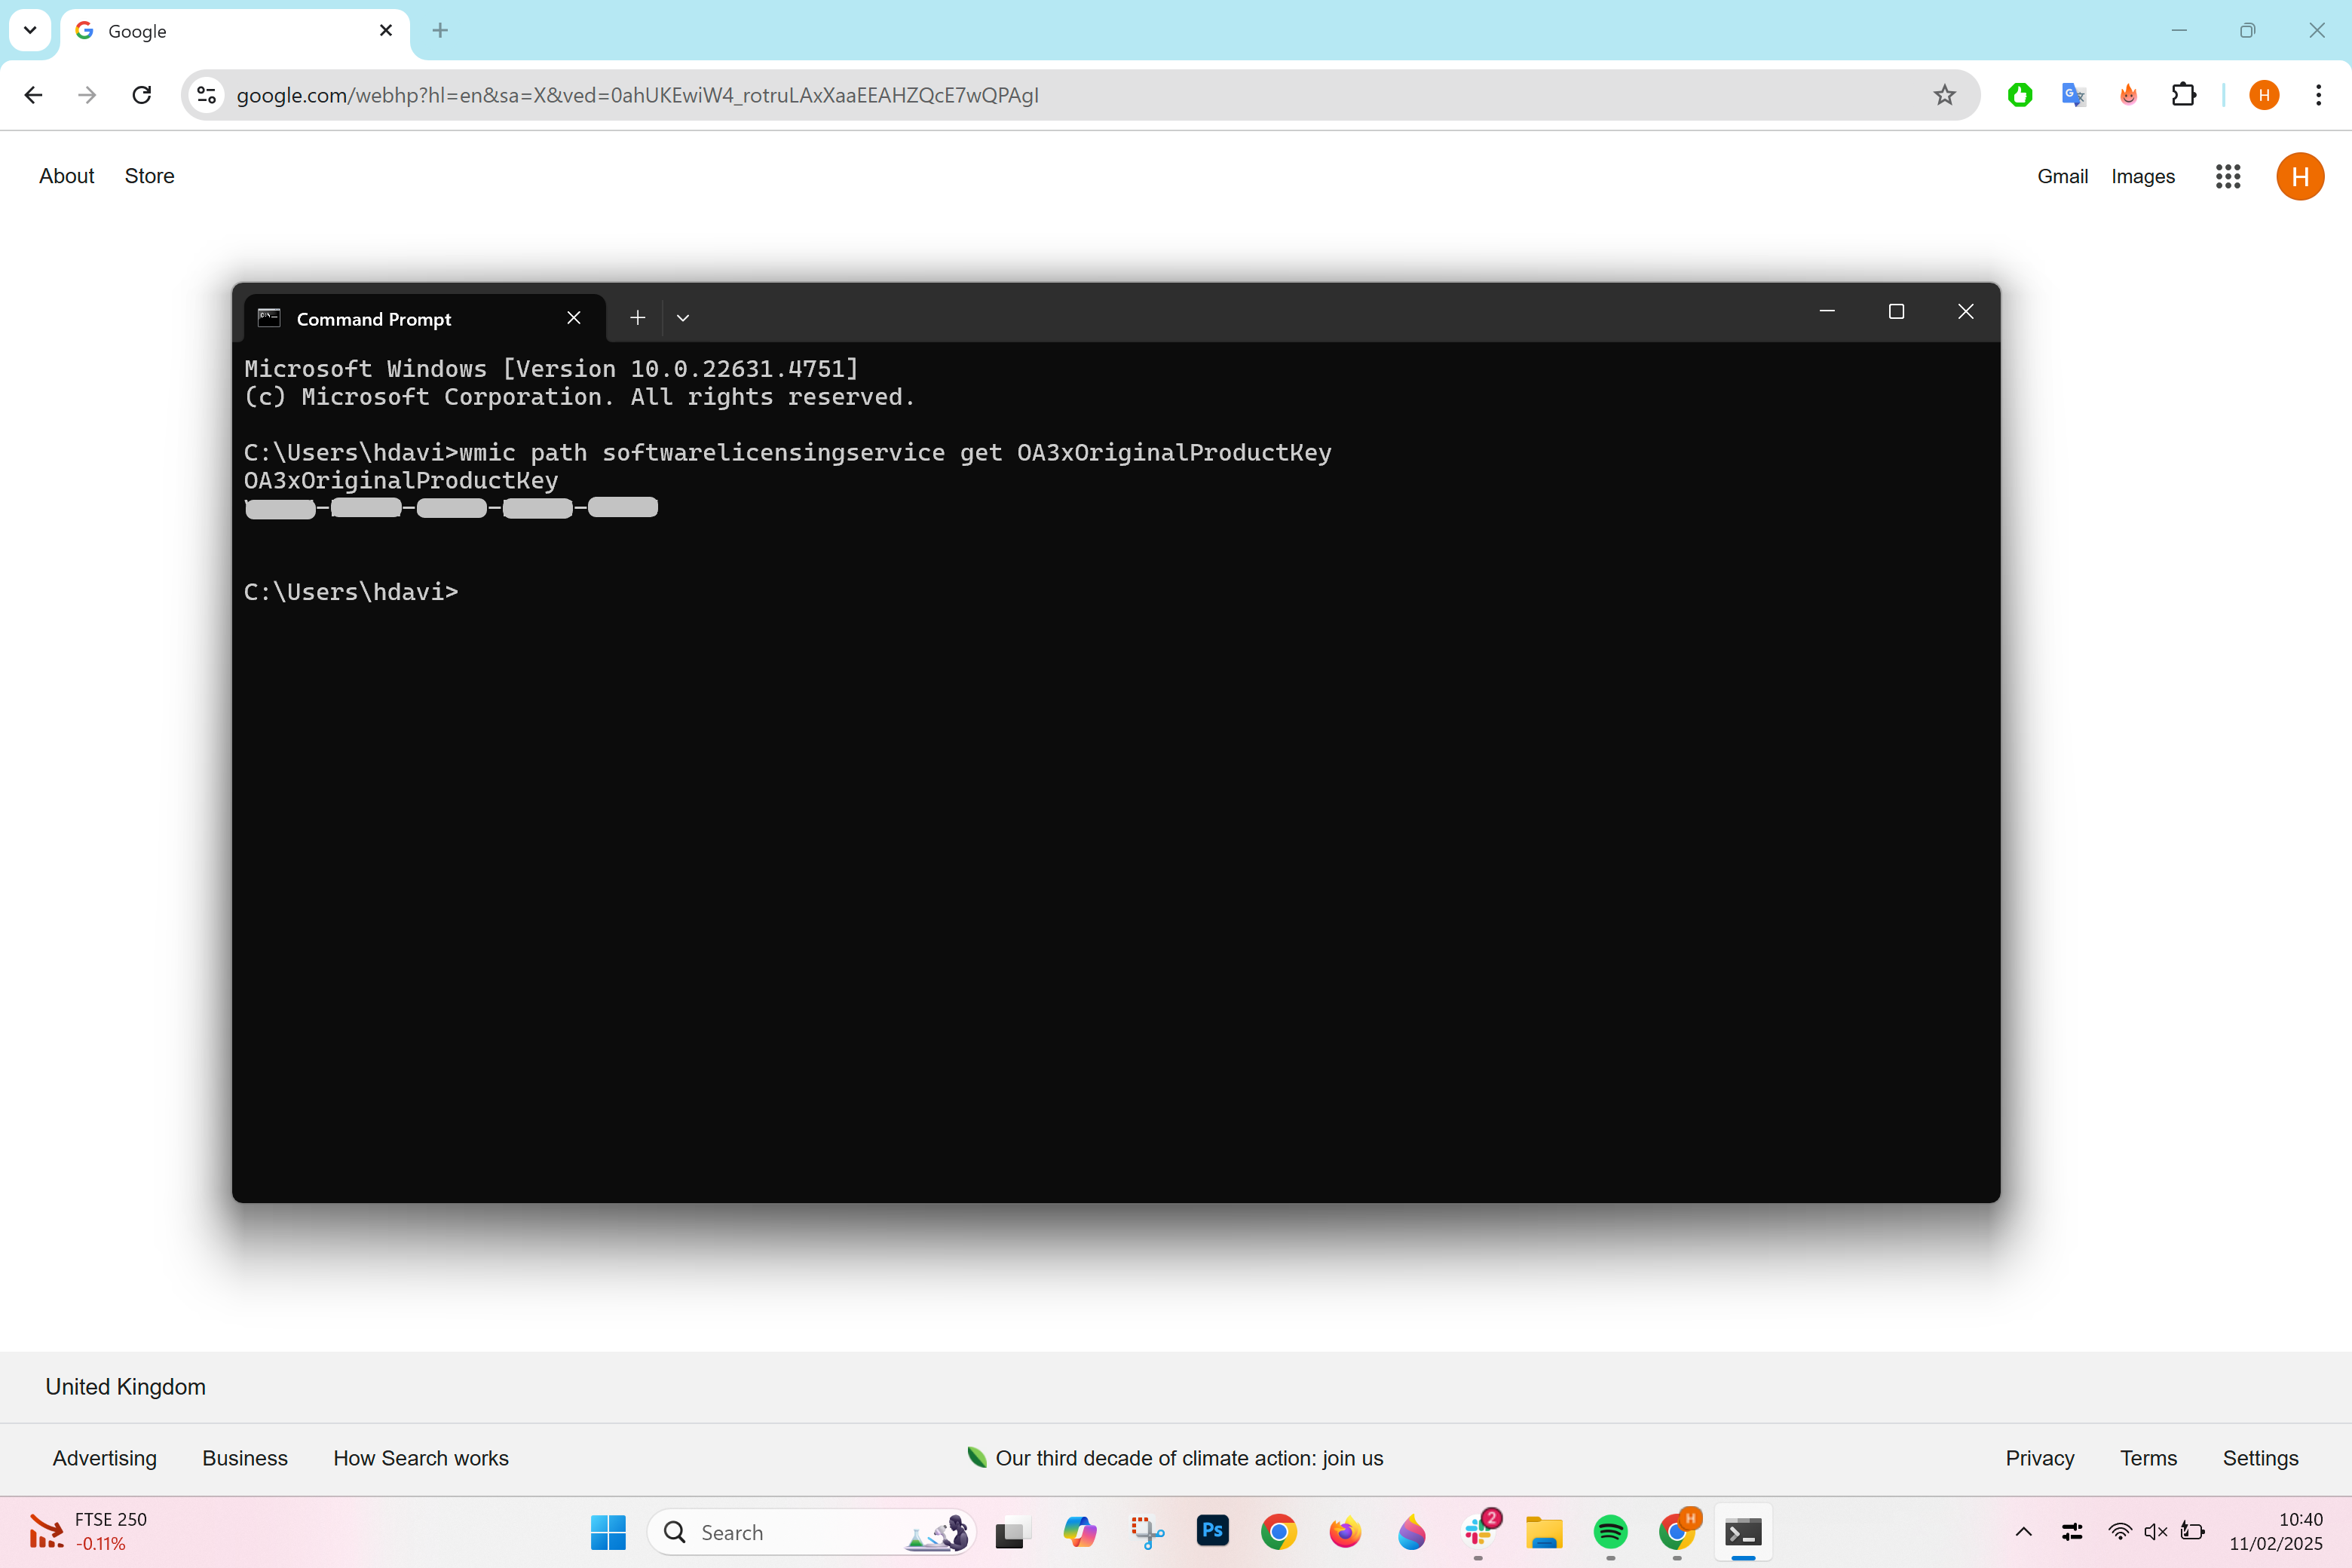Open File Explorer from taskbar
The image size is (2352, 1568).
(x=1544, y=1532)
